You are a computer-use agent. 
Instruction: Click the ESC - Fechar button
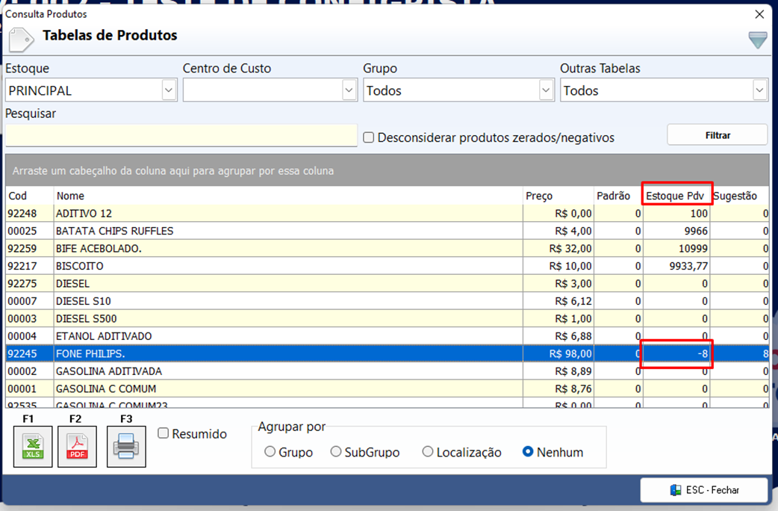[704, 490]
